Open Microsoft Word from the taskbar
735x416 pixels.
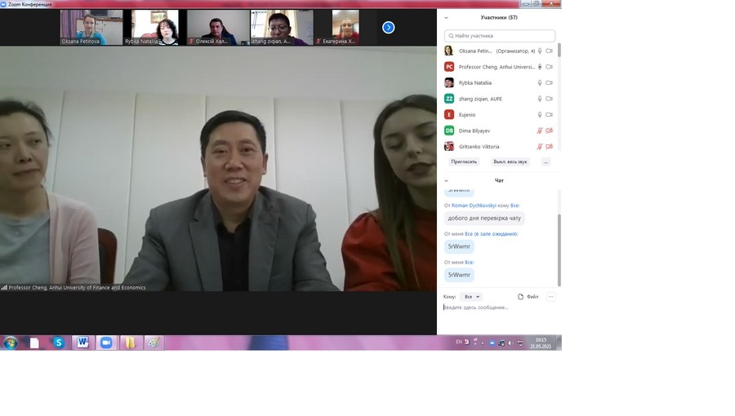point(83,343)
